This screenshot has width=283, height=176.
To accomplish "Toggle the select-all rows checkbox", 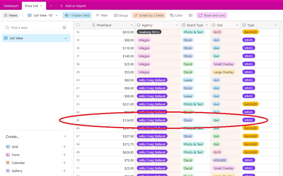I will (78, 25).
